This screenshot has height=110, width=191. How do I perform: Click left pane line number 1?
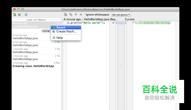(116, 23)
